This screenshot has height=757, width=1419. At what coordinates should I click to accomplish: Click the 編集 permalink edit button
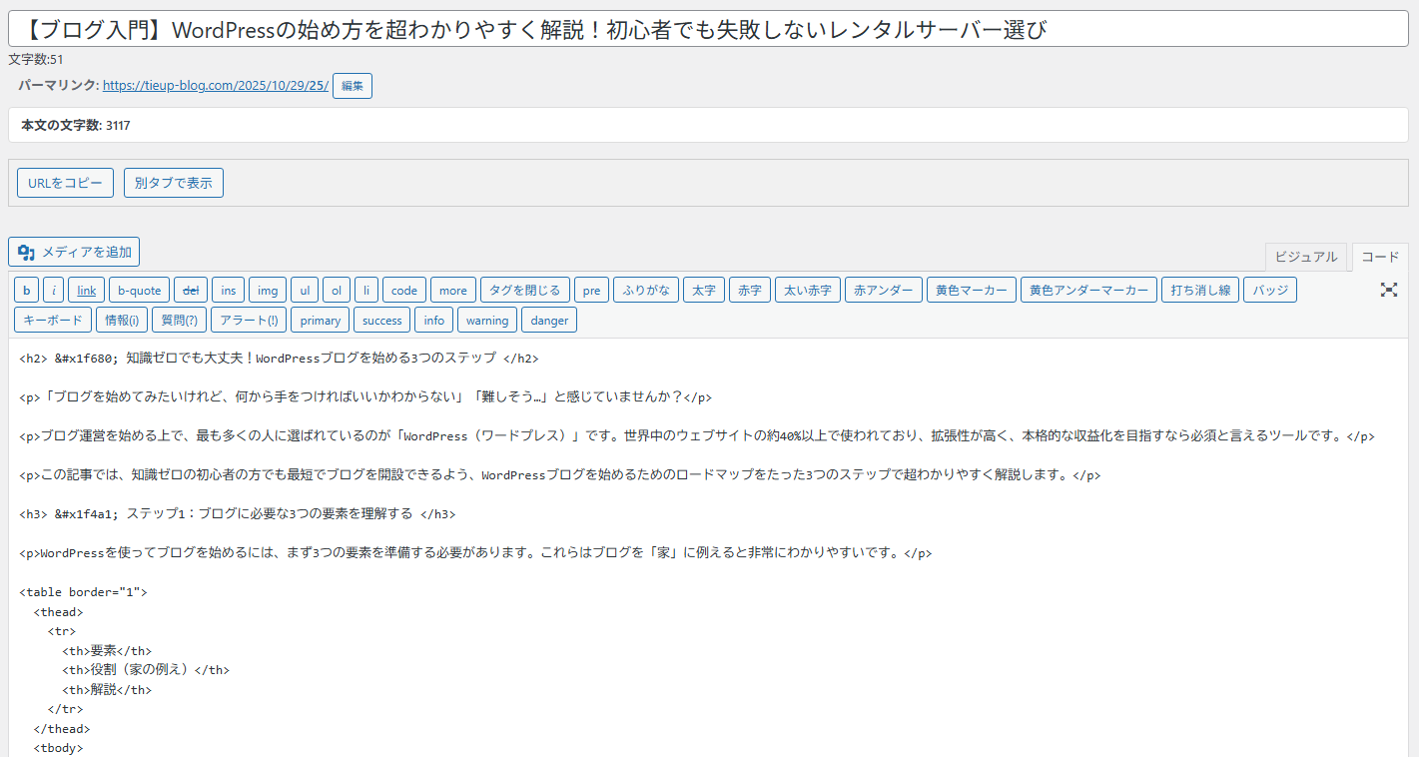point(352,86)
